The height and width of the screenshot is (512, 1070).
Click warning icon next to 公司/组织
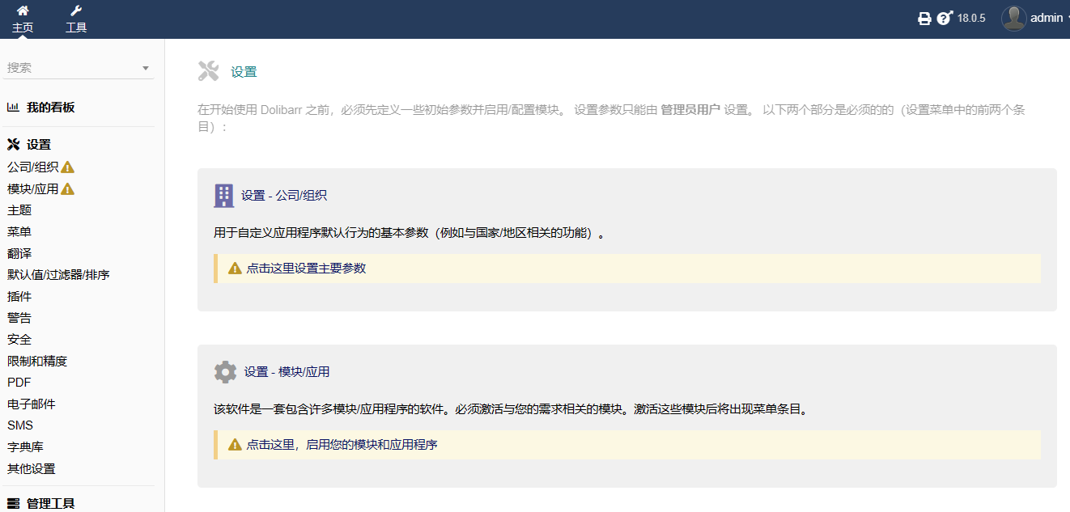click(x=68, y=167)
